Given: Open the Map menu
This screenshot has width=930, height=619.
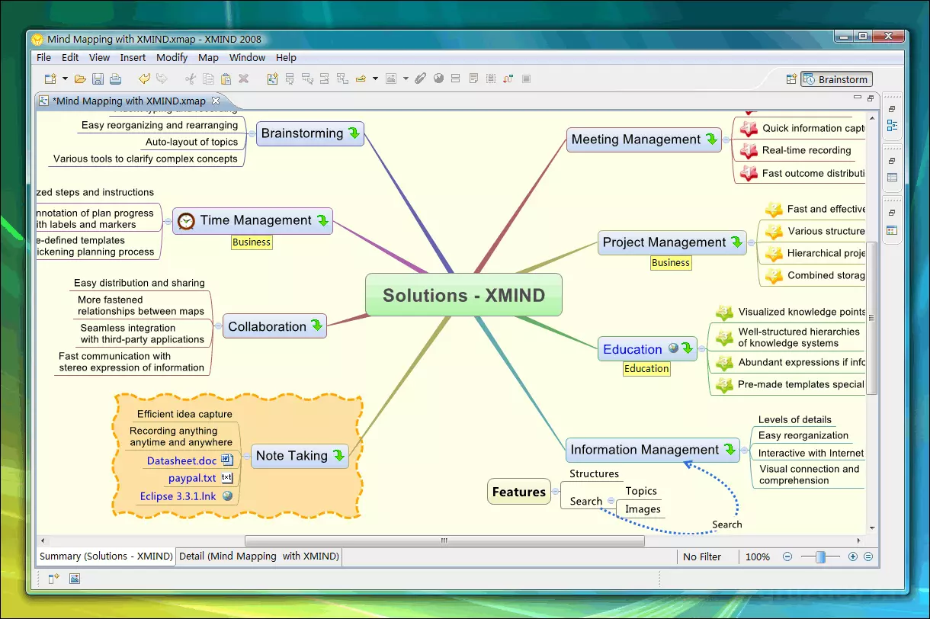Looking at the screenshot, I should (x=208, y=57).
